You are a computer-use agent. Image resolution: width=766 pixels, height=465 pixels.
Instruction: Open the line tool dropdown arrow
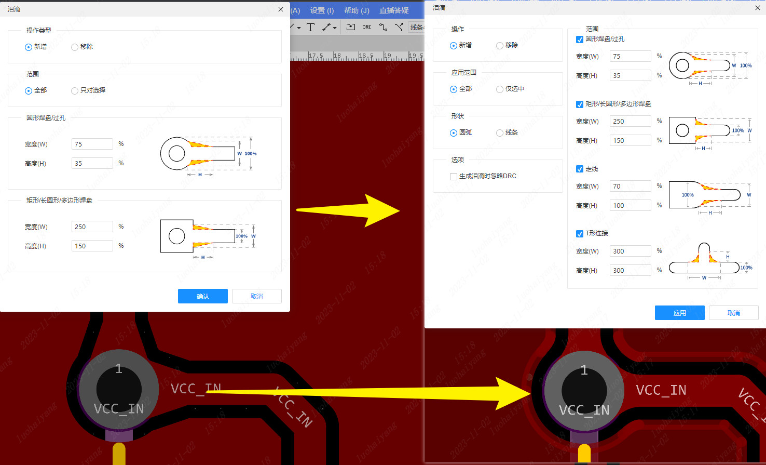pyautogui.click(x=298, y=28)
